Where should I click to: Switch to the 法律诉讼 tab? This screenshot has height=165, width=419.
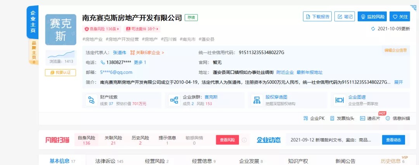click(109, 161)
